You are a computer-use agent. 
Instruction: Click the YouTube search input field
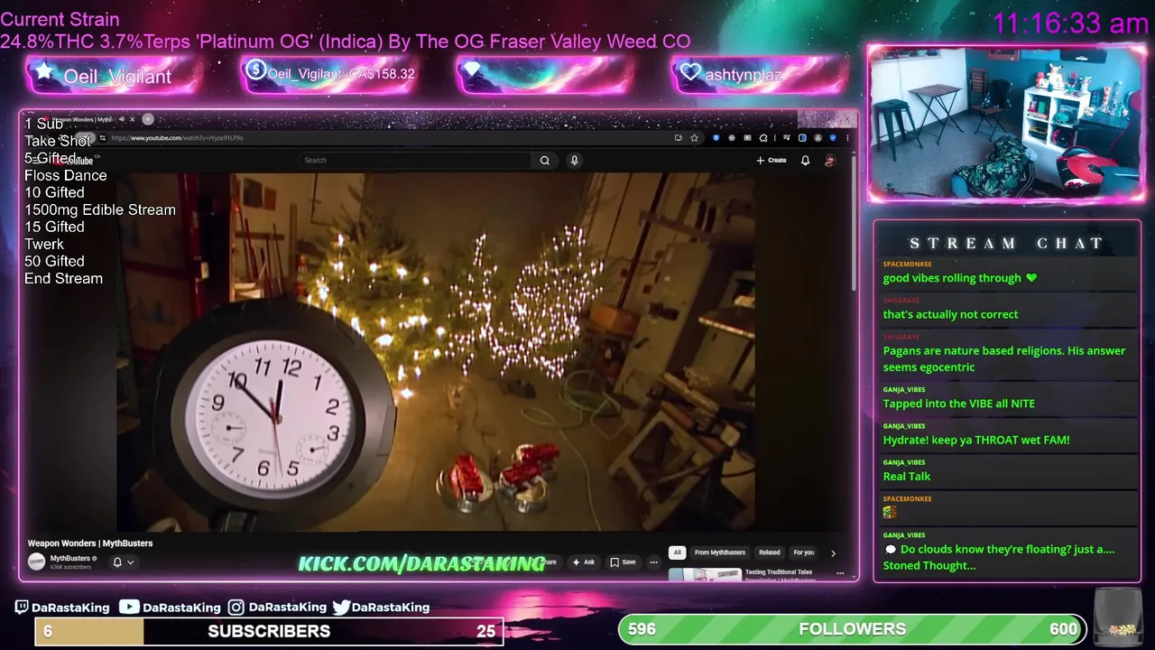[x=415, y=160]
